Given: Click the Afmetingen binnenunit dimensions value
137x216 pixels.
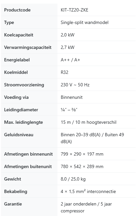Looking at the screenshot, I should pos(82,154).
